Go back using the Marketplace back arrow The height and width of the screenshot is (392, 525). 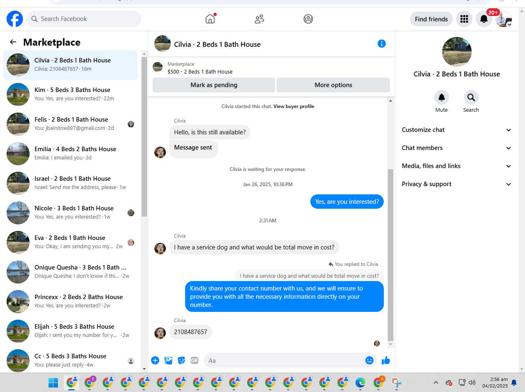coord(13,42)
